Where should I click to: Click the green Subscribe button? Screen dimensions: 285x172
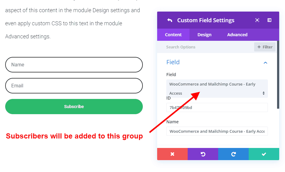tap(74, 107)
